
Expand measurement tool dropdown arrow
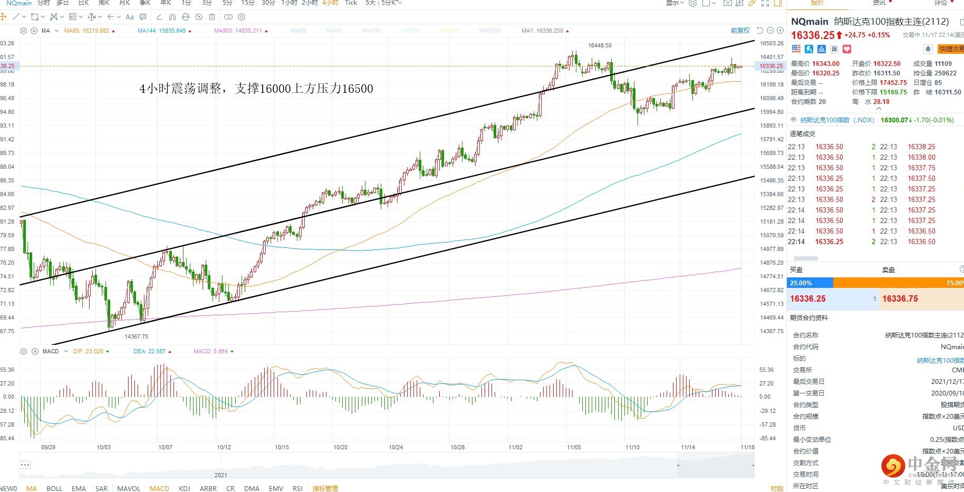point(100,17)
